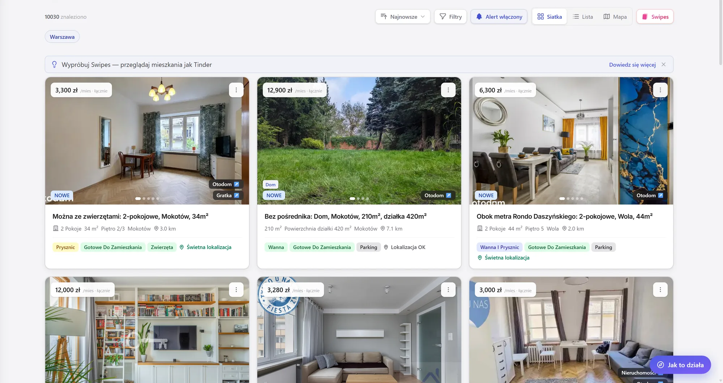Dismiss the Swipes tip banner
Viewport: 723px width, 383px height.
(663, 65)
